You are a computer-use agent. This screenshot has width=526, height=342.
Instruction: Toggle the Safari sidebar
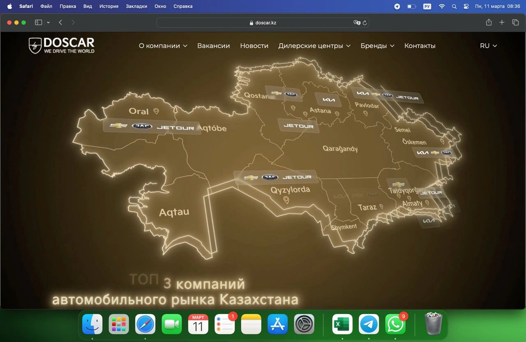[x=39, y=23]
